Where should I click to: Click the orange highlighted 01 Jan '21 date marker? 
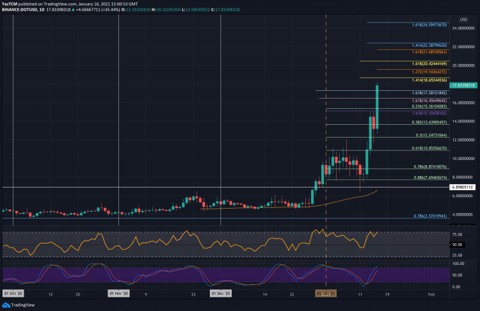point(326,295)
